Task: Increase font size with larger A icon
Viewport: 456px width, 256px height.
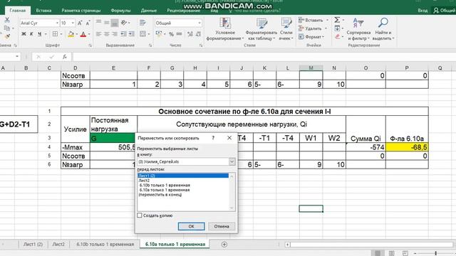Action: pyautogui.click(x=80, y=23)
